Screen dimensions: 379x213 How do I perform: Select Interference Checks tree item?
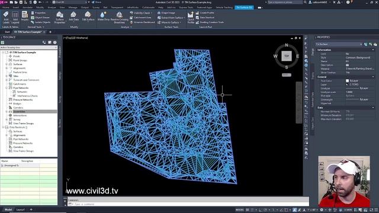pyautogui.click(x=27, y=96)
